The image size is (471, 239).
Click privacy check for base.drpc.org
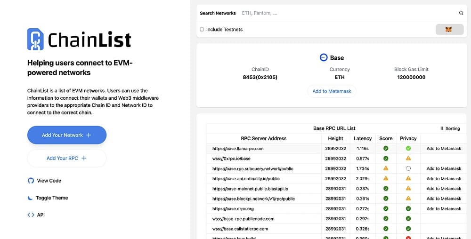pyautogui.click(x=408, y=208)
